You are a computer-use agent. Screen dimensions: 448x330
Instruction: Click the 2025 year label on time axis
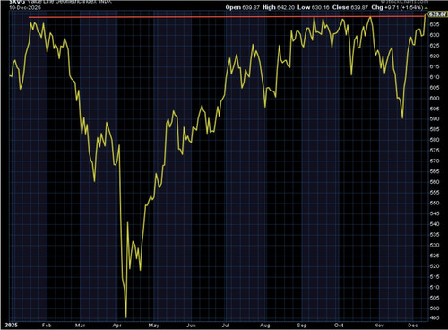point(12,325)
